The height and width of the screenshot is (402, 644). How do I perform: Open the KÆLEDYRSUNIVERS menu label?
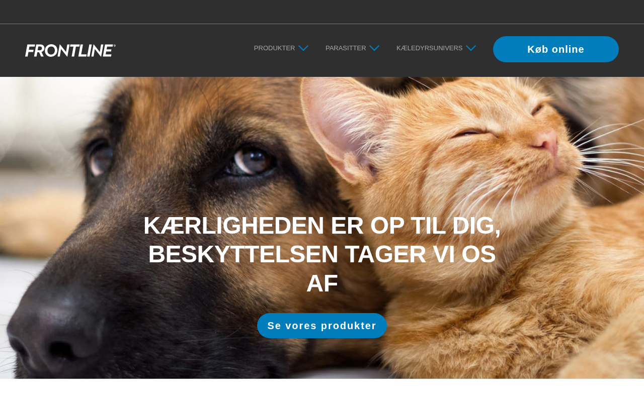tap(429, 48)
